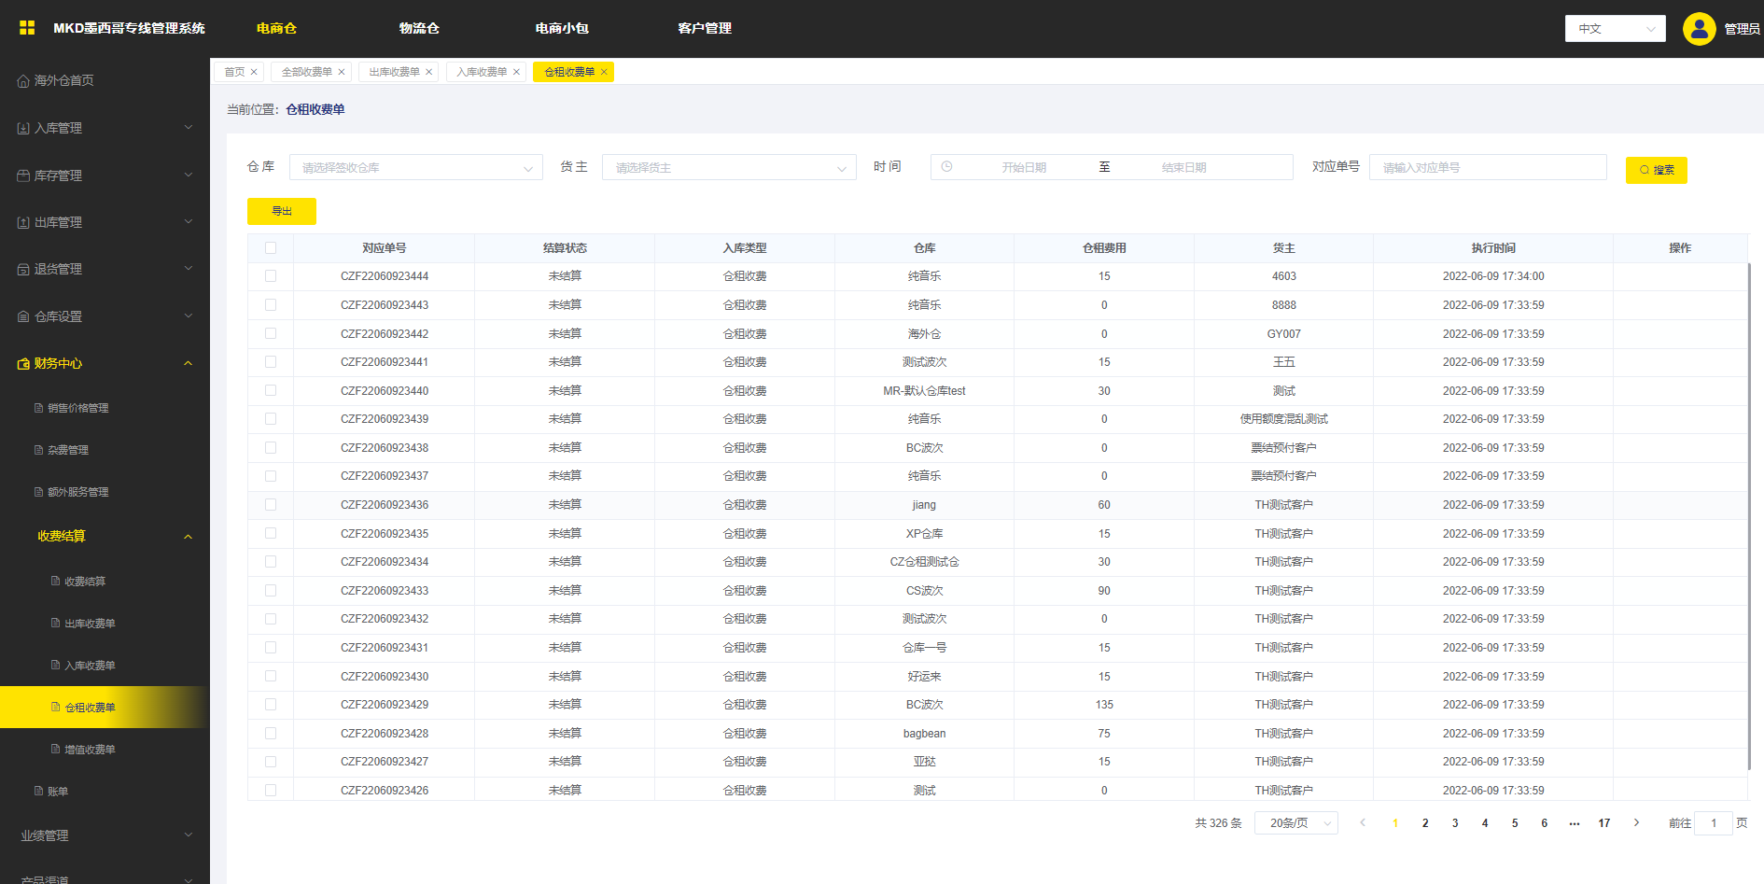Open the 中文 language dropdown
Screen dimensions: 1764x884
tap(1615, 29)
